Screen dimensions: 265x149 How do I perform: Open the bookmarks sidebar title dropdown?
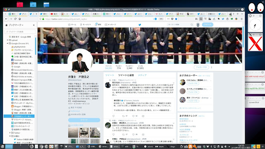[x=16, y=25]
